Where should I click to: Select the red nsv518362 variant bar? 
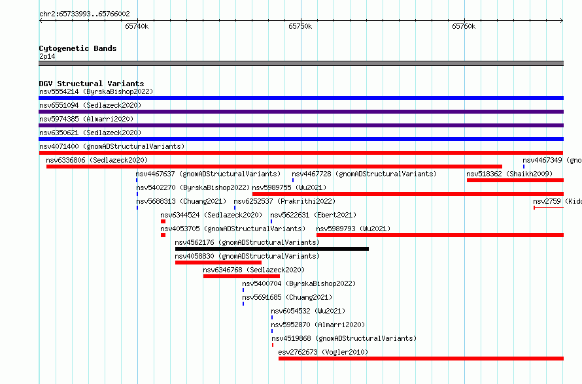tap(515, 180)
